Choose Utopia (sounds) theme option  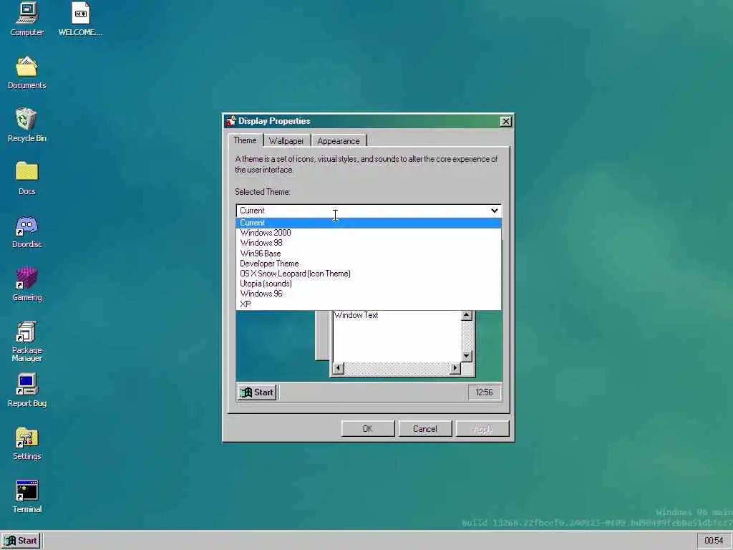pos(369,284)
